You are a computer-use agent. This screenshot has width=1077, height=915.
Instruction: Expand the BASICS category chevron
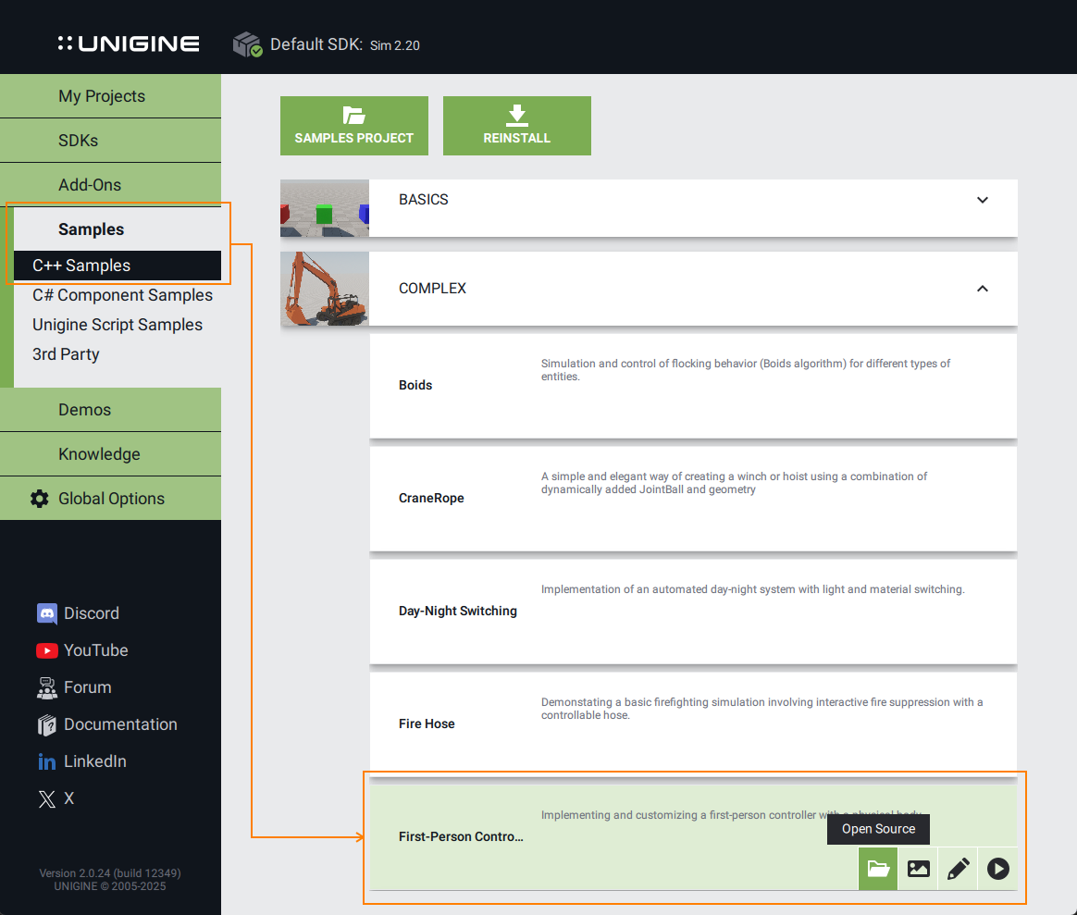click(x=983, y=200)
